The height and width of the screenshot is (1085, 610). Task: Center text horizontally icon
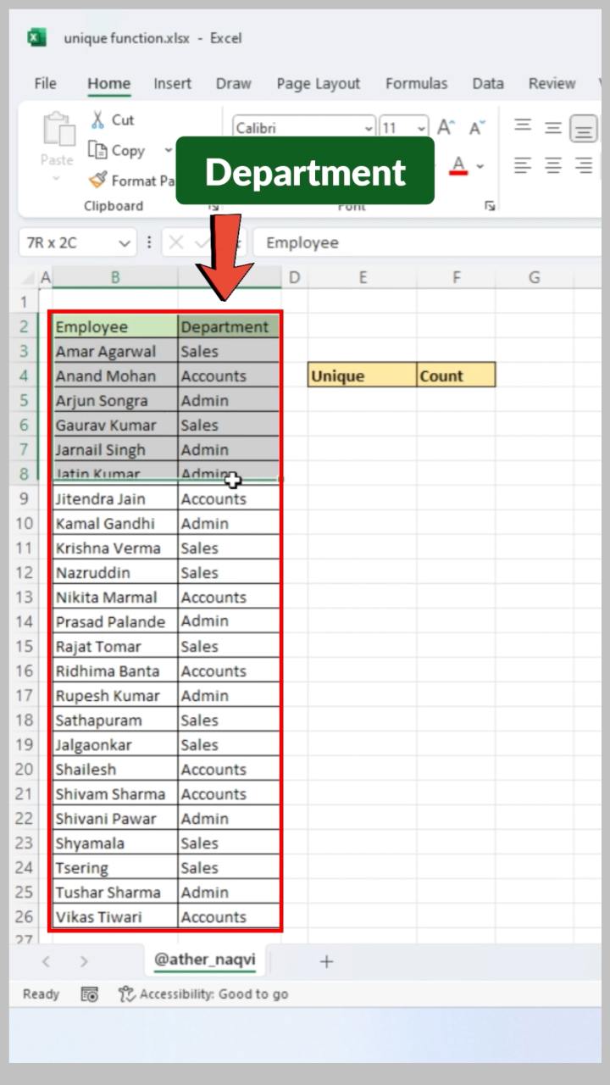[553, 165]
